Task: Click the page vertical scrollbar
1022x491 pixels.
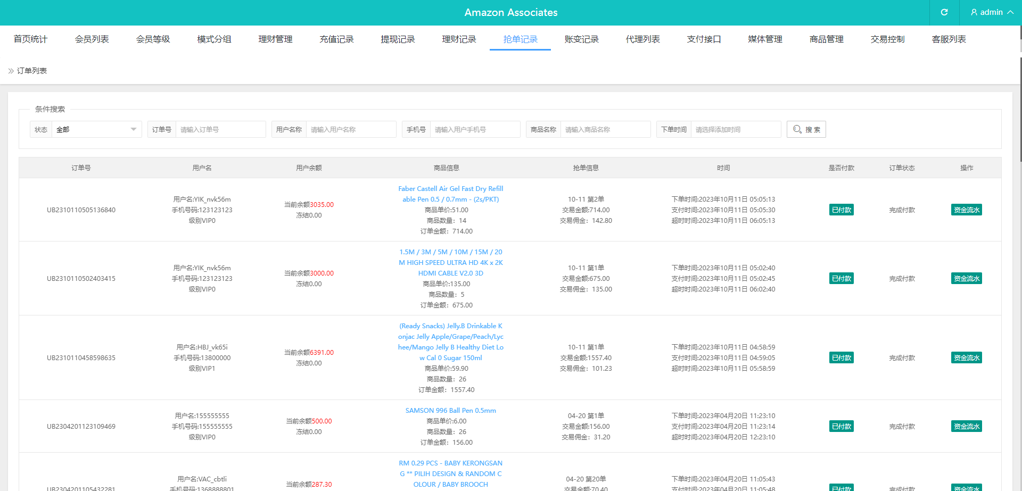Action: 1020,106
